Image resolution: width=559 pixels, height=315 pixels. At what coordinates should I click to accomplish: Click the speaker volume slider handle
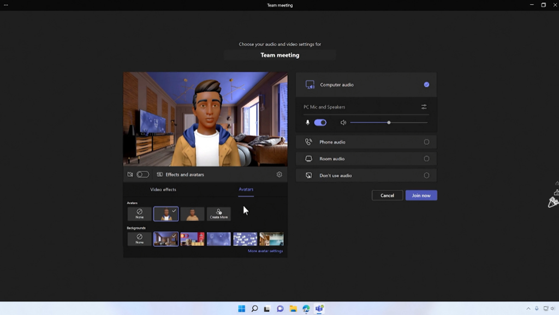coord(389,123)
